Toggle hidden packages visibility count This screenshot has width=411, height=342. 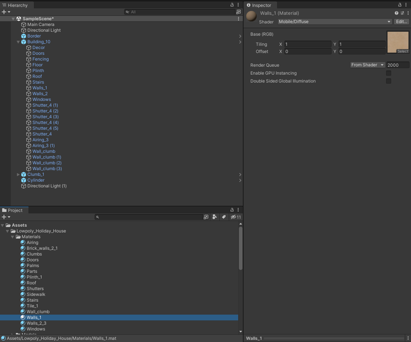[236, 217]
